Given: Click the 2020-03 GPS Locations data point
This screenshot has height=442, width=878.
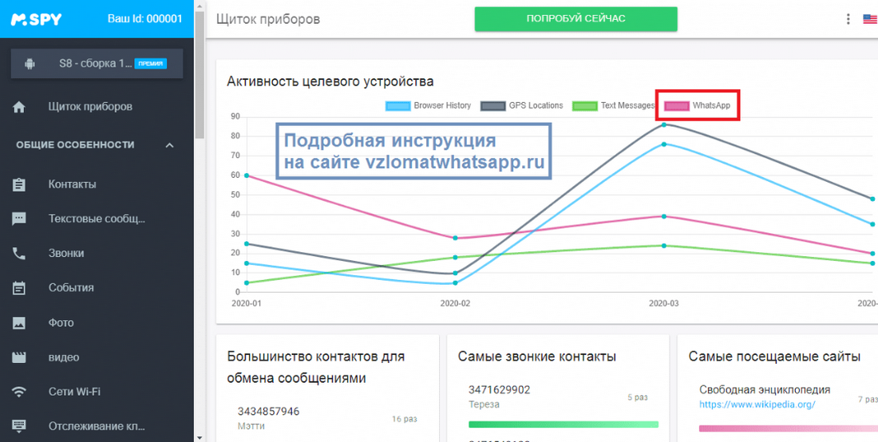Looking at the screenshot, I should tap(664, 124).
